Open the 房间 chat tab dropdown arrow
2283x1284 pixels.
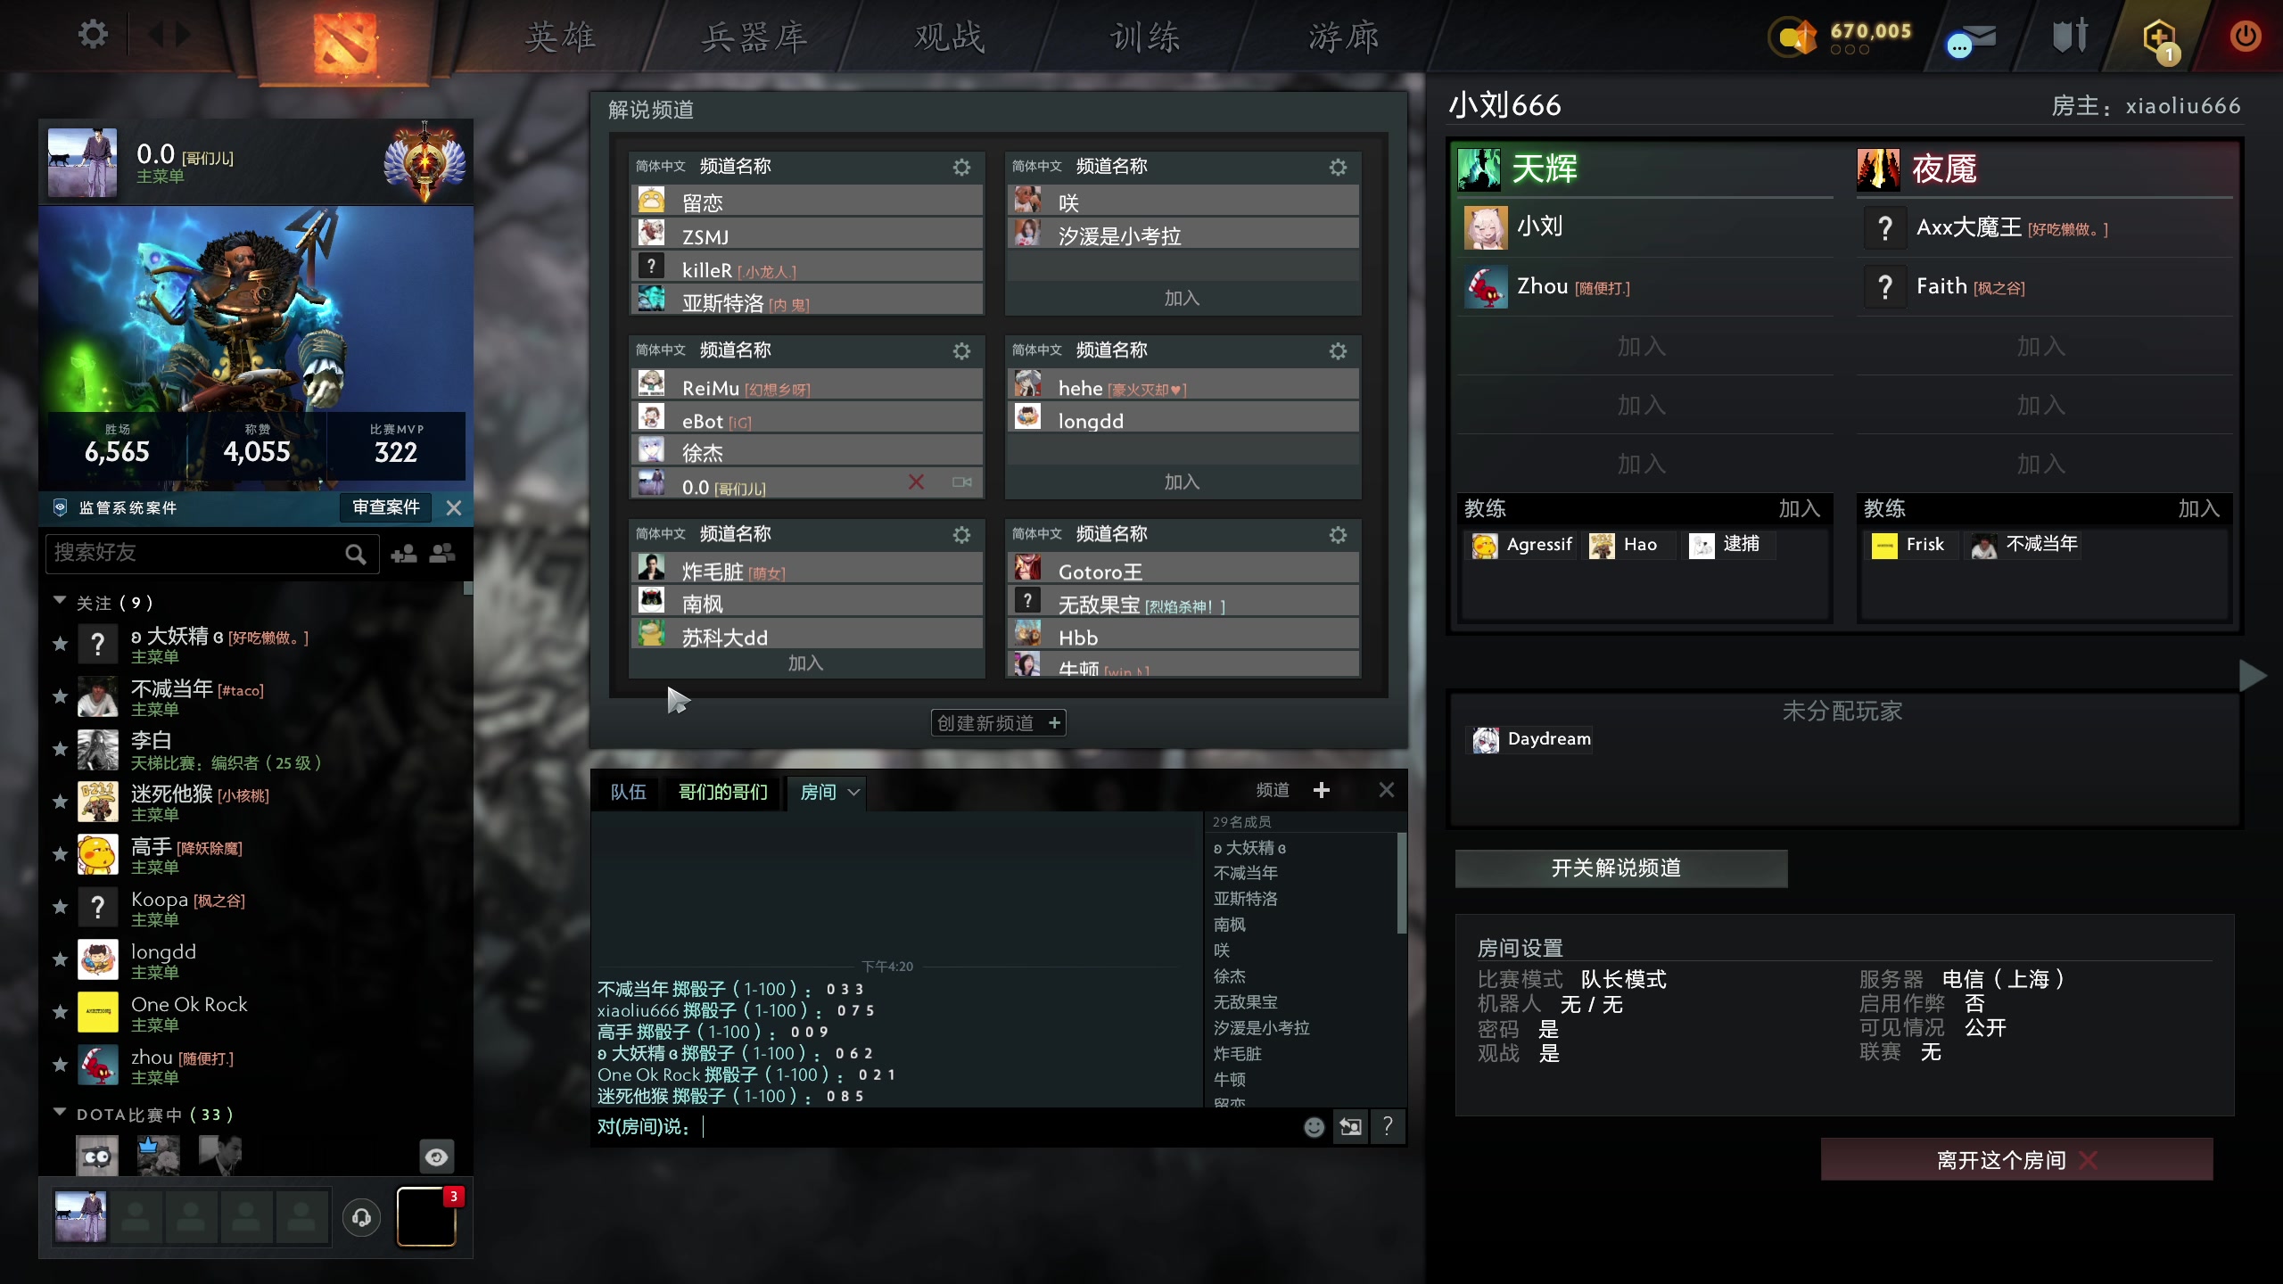point(853,792)
